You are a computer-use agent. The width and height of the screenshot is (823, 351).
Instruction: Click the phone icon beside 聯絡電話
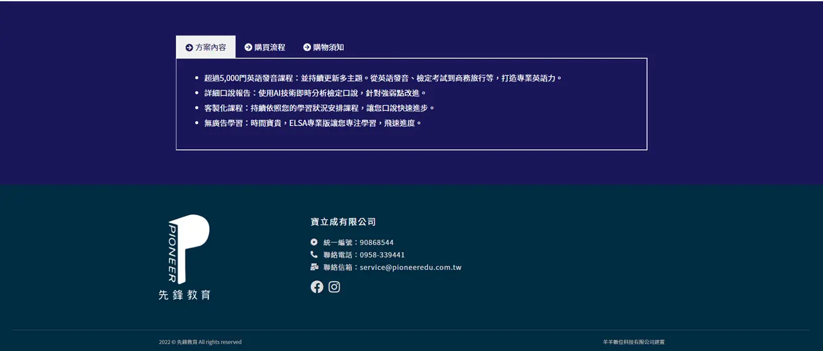(314, 255)
